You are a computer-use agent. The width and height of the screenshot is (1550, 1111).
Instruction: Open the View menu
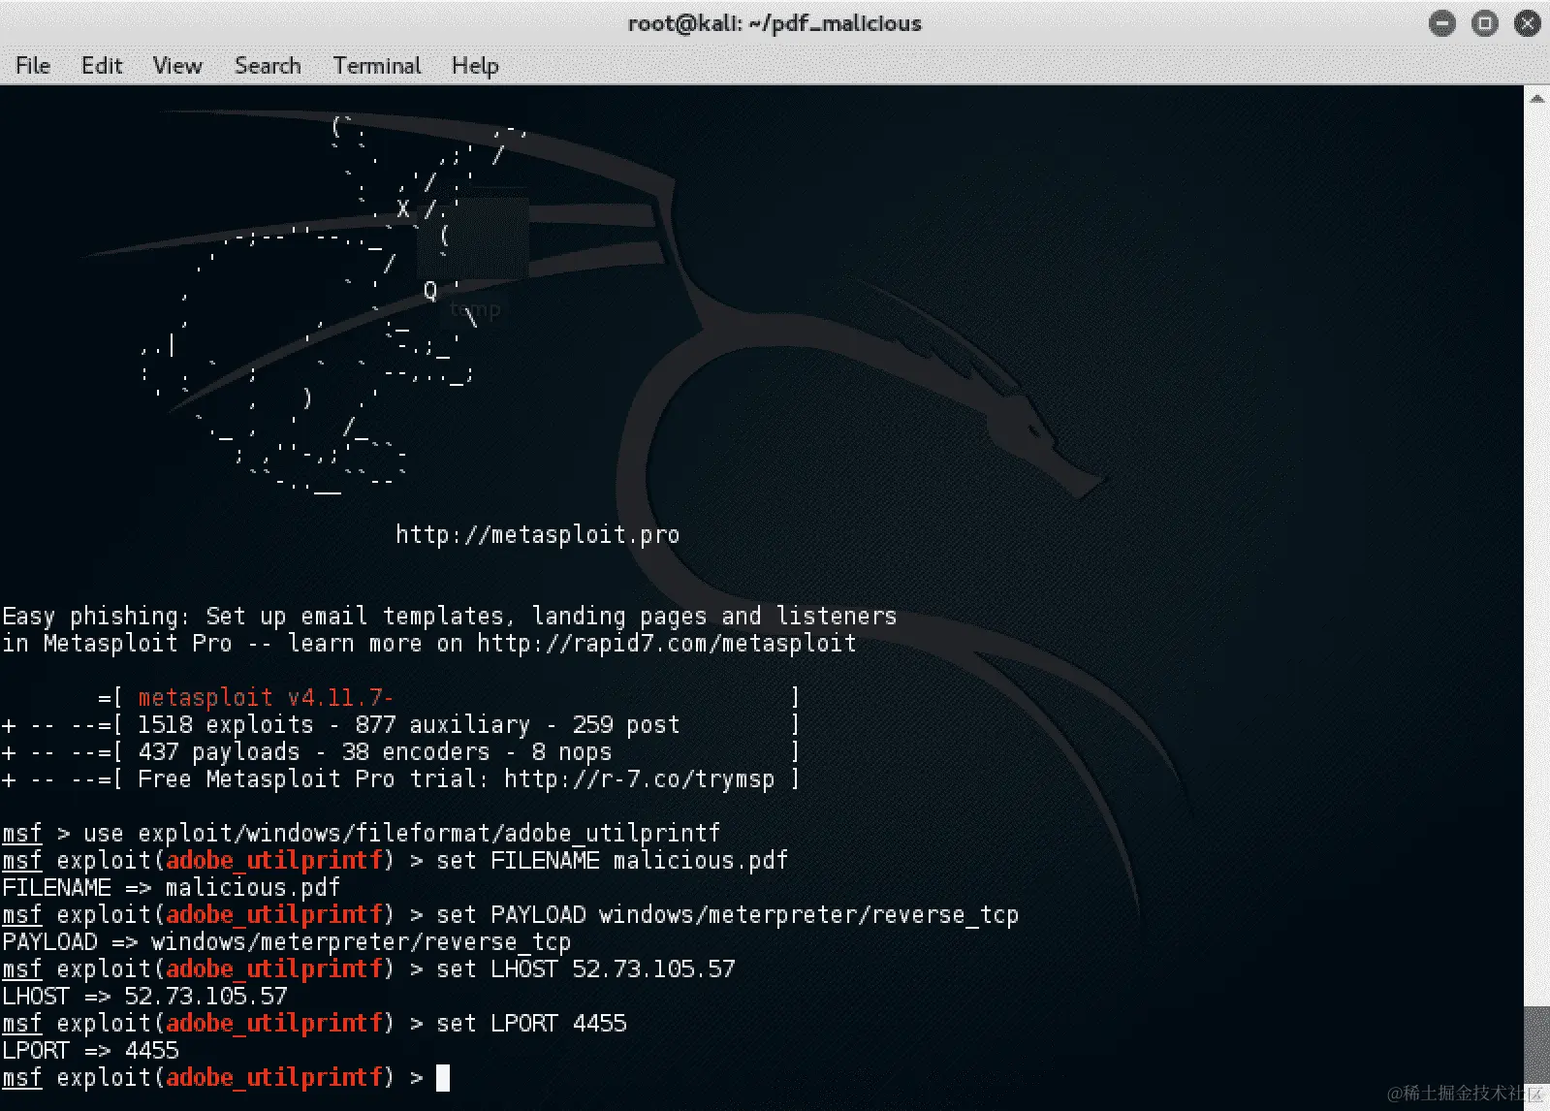tap(177, 65)
